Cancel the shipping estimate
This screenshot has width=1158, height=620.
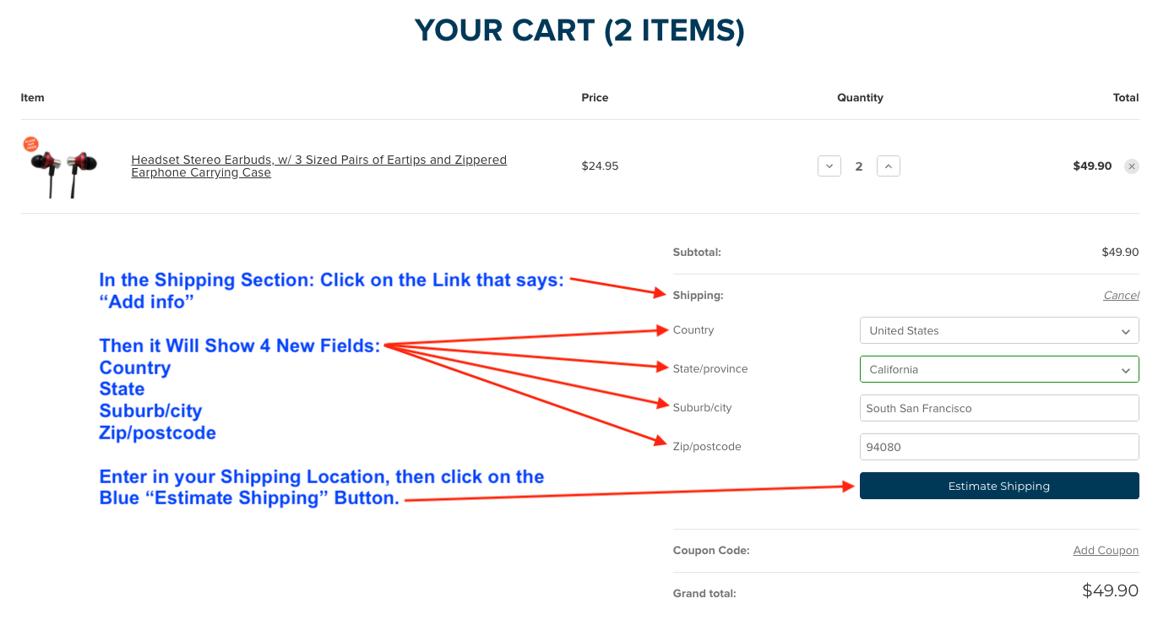(1121, 295)
